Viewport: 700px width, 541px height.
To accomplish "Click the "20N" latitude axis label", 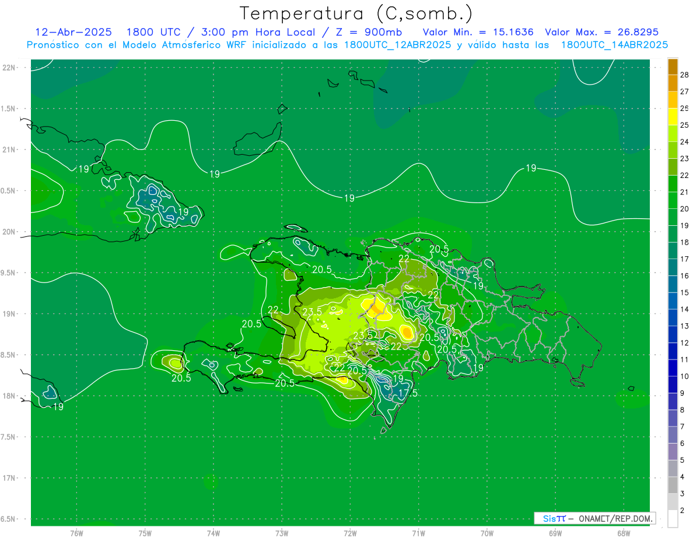I will pos(8,232).
